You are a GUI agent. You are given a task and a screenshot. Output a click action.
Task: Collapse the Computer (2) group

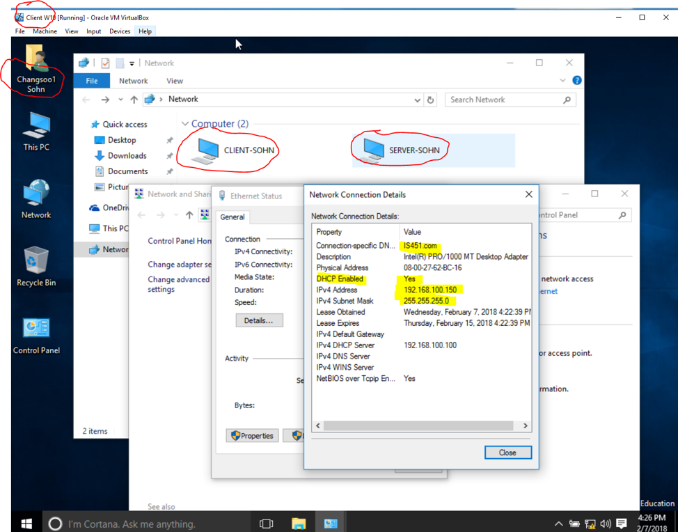(184, 124)
